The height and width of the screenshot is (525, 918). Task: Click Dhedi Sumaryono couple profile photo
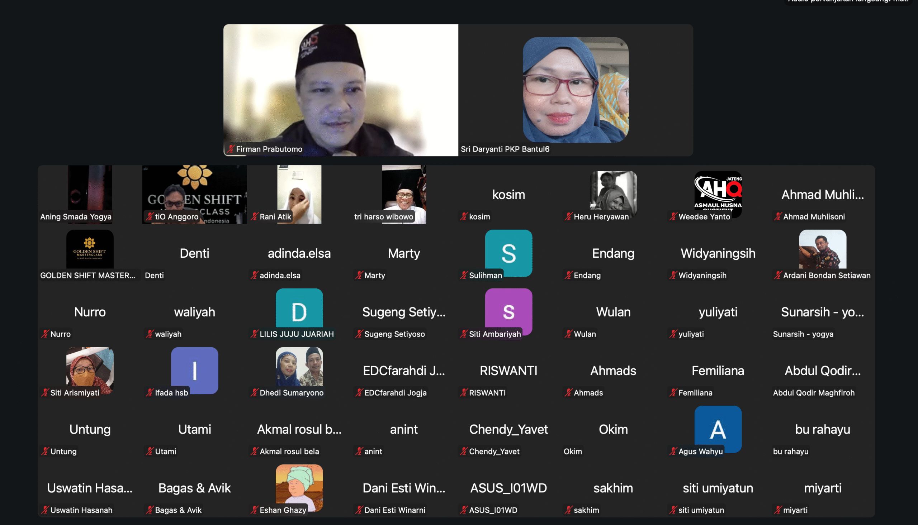click(x=299, y=366)
